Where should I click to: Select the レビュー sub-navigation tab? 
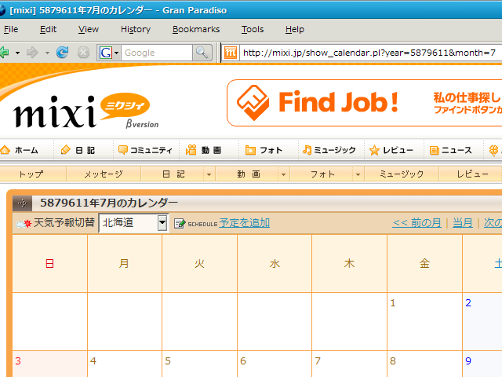471,174
